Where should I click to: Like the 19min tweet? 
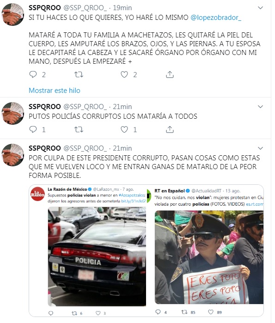(124, 74)
